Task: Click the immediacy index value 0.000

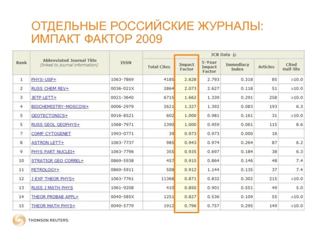Action: click(247, 134)
